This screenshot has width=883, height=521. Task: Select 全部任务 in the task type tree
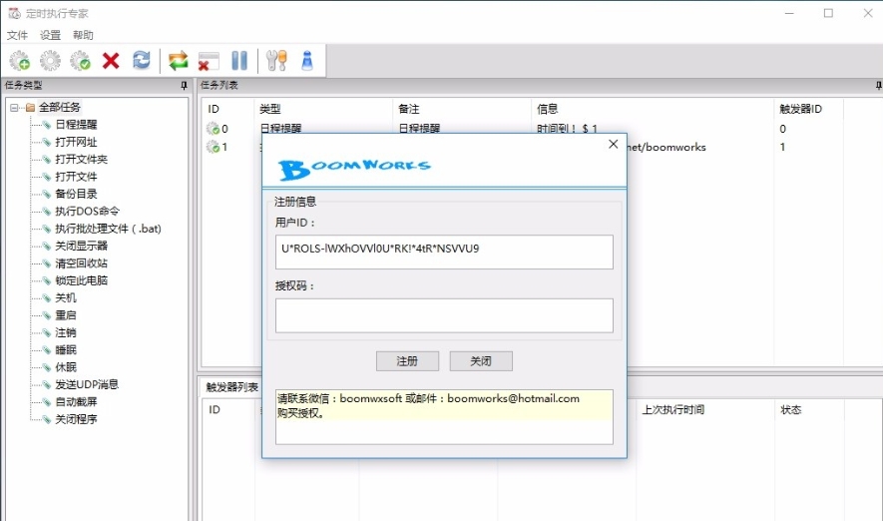(60, 107)
